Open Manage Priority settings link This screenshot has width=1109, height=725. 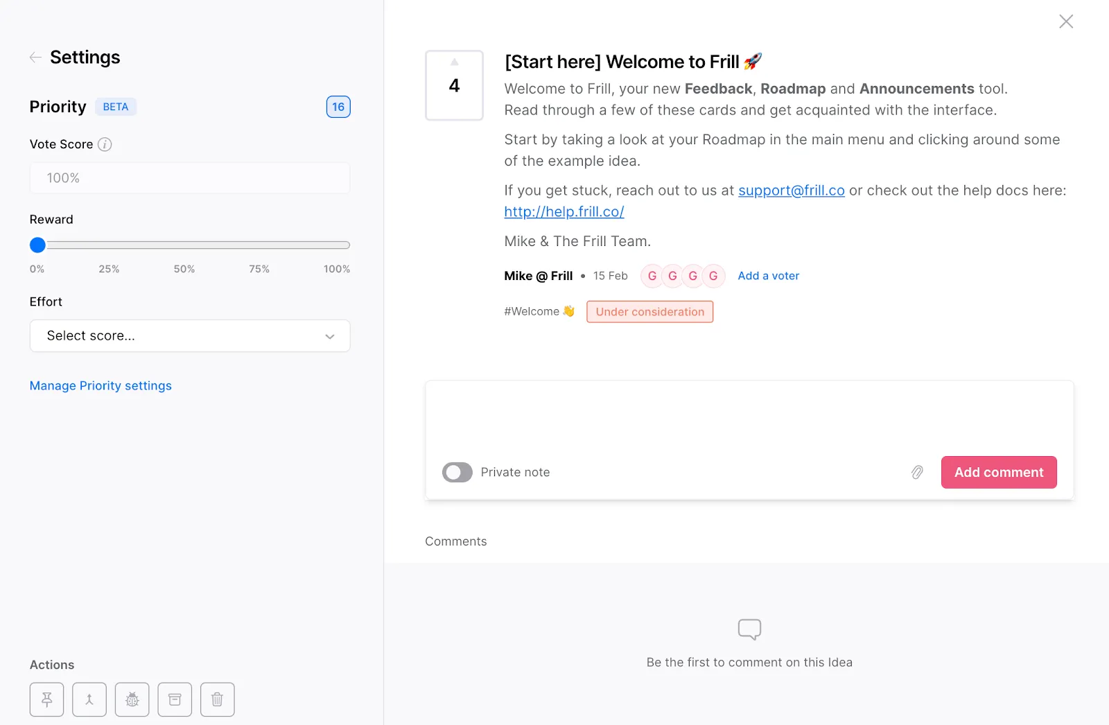(x=101, y=385)
